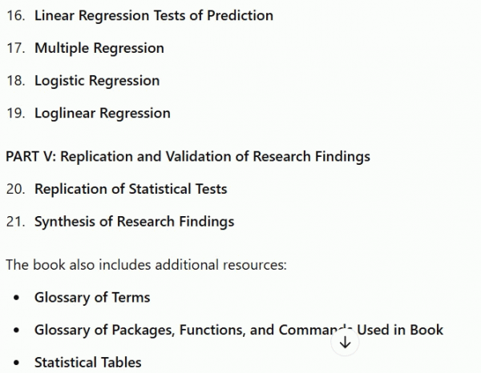Click 'Glossary of Packages, Functions, and Commands' bullet
The height and width of the screenshot is (373, 481).
coord(239,330)
